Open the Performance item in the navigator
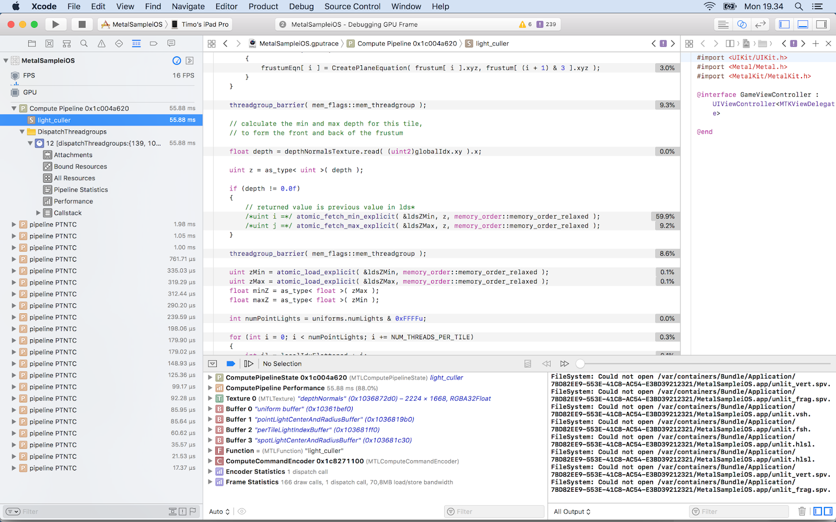Screen dimensions: 836x522 coord(73,201)
